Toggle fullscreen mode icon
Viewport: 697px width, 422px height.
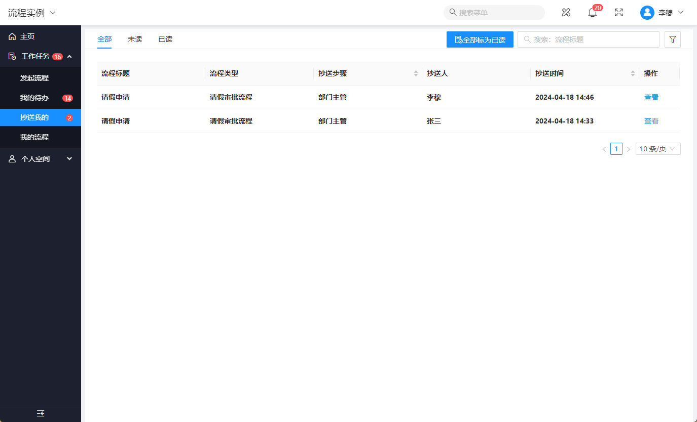pos(618,13)
